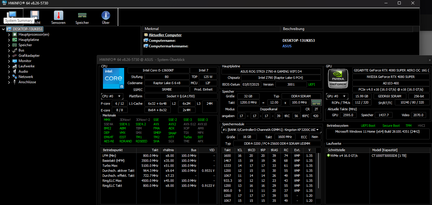Select the DESKTOP-13UK853 computer icon in tree

point(9,29)
